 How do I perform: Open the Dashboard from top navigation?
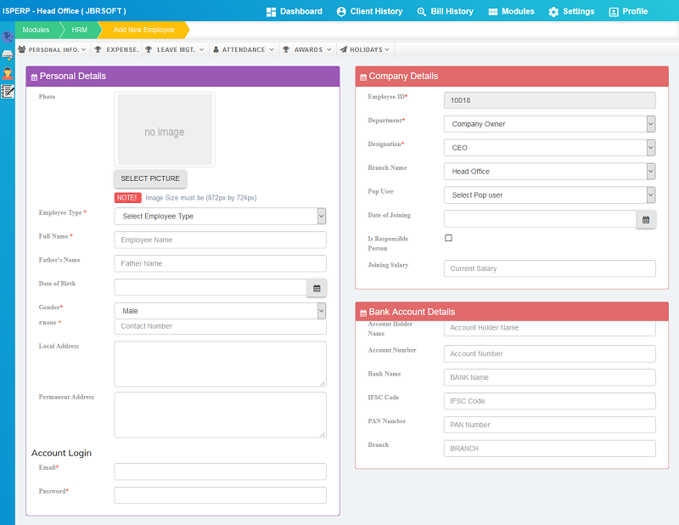click(x=295, y=11)
